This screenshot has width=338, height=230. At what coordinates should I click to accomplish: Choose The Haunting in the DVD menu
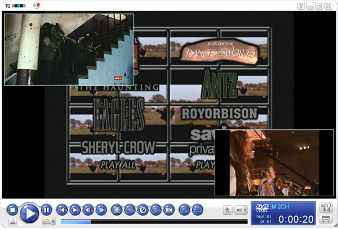click(118, 87)
